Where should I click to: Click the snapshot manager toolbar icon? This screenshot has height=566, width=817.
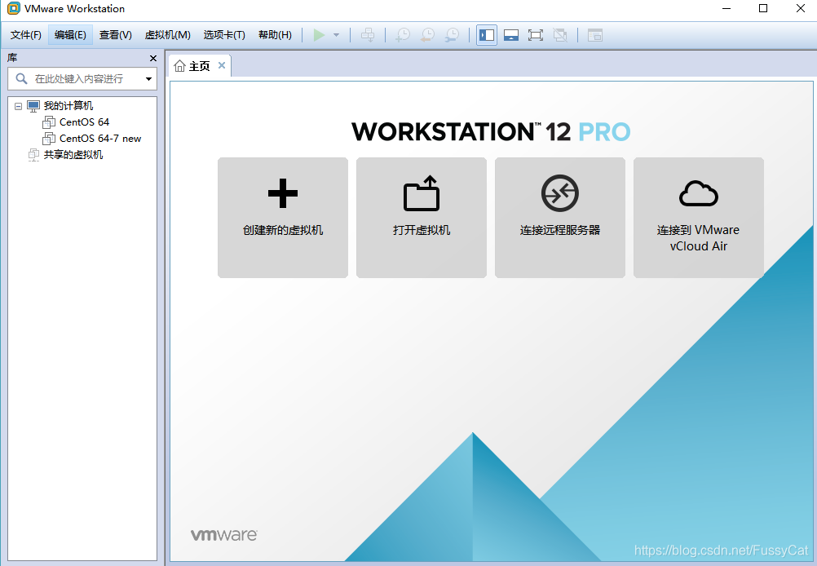(453, 35)
